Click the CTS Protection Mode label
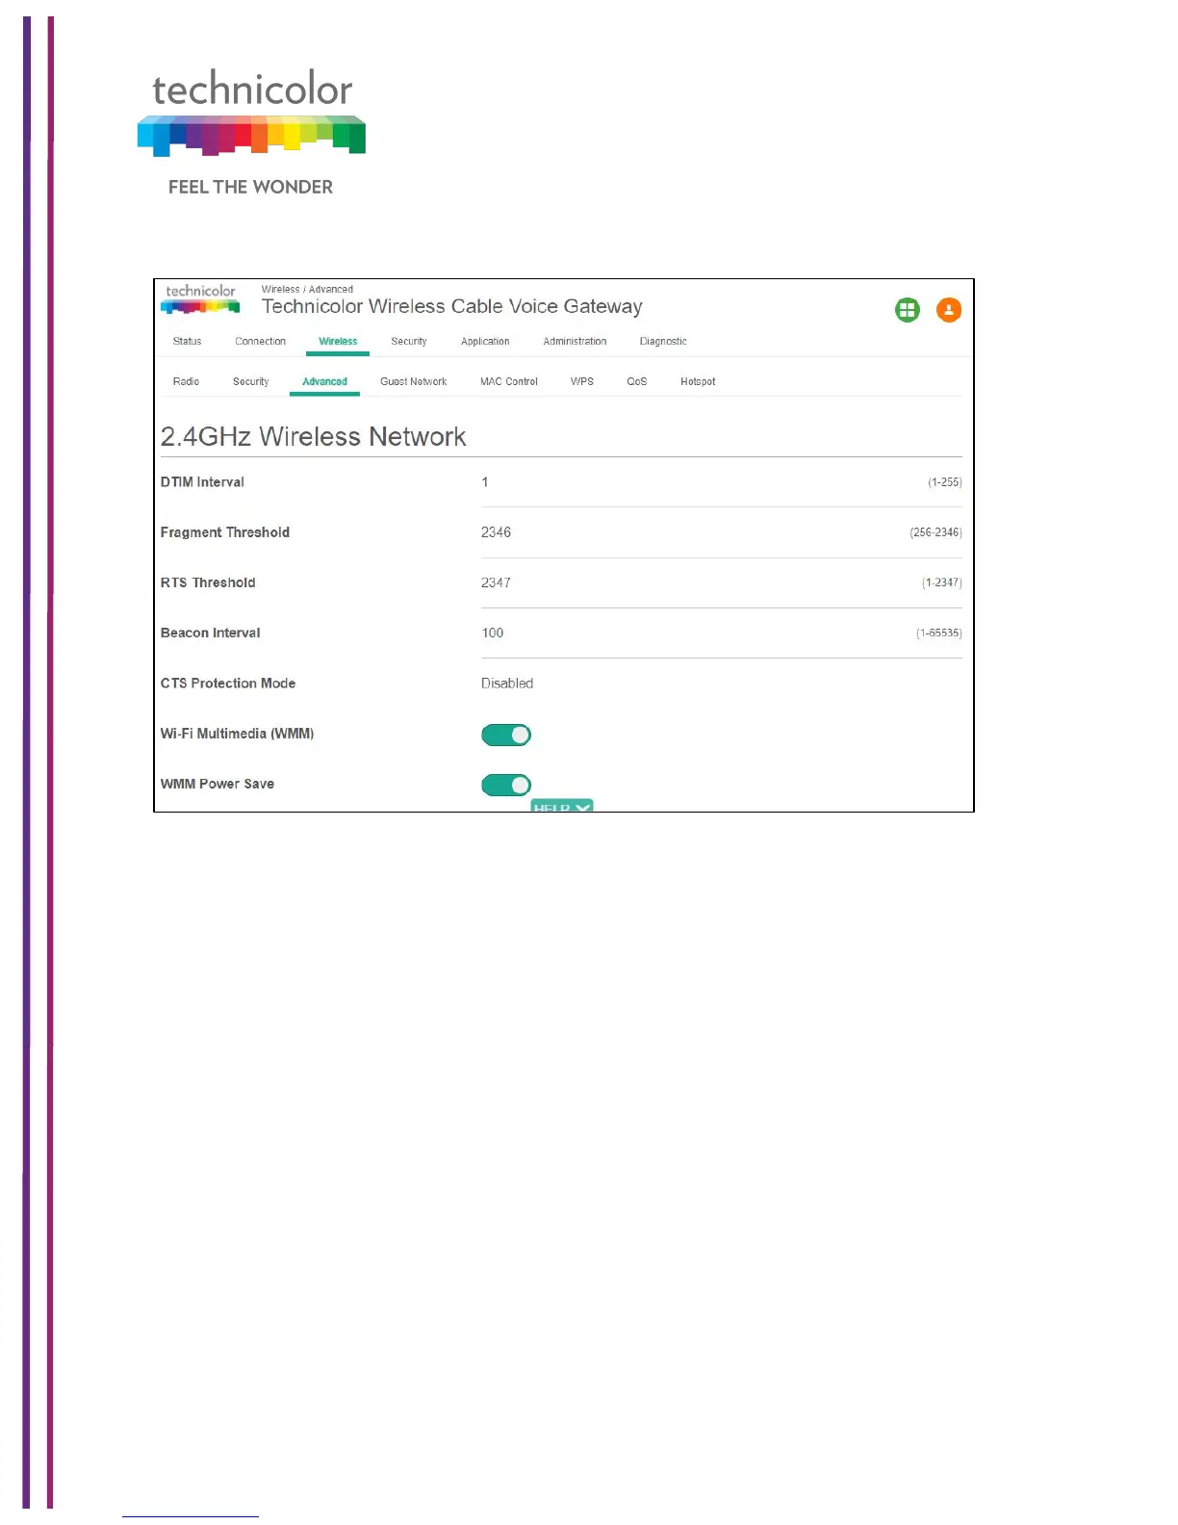The width and height of the screenshot is (1178, 1525). pyautogui.click(x=228, y=684)
